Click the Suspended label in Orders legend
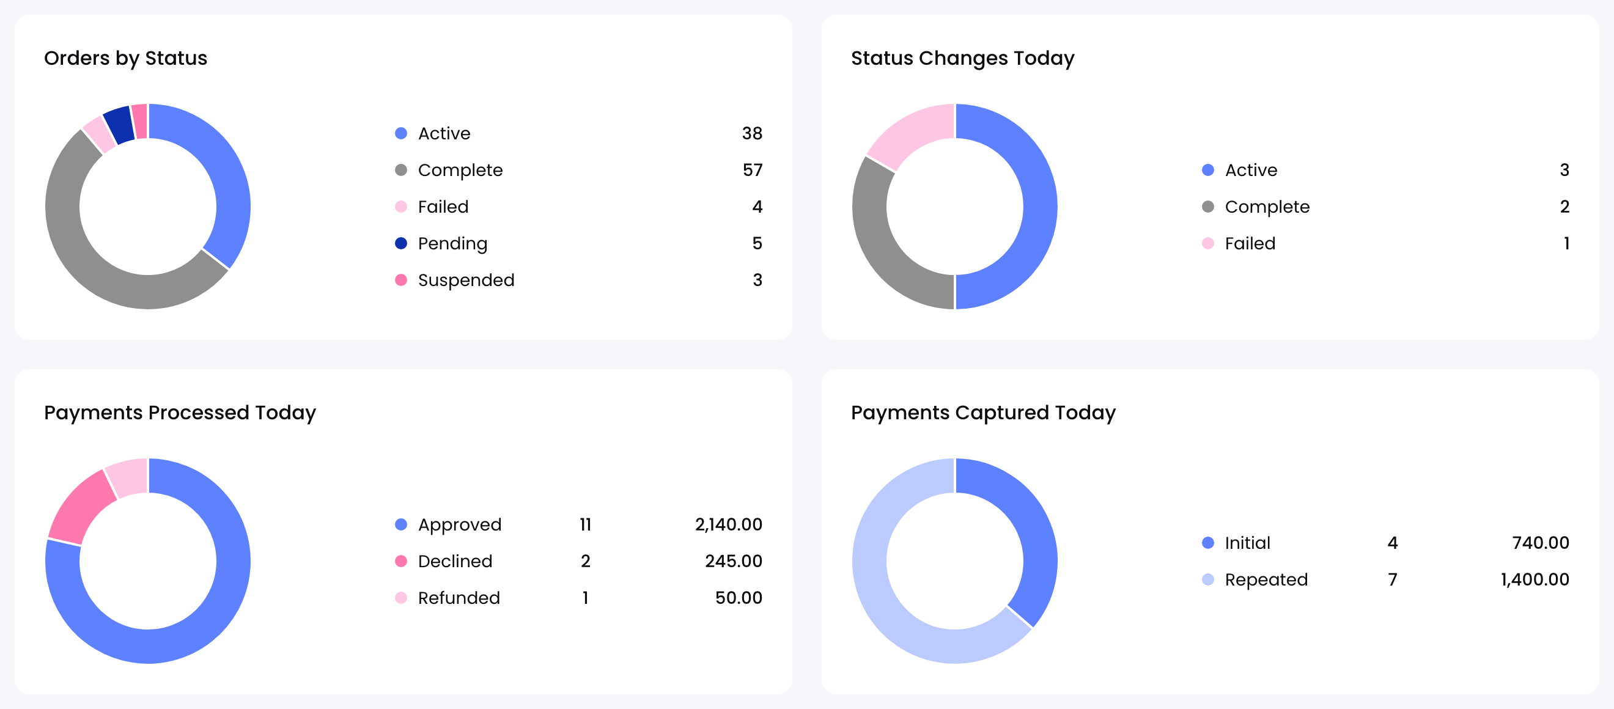 pyautogui.click(x=466, y=281)
